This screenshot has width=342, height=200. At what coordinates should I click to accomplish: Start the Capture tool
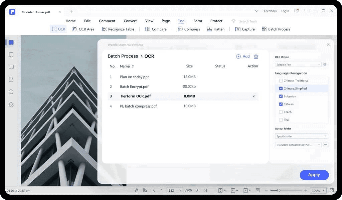coord(245,29)
